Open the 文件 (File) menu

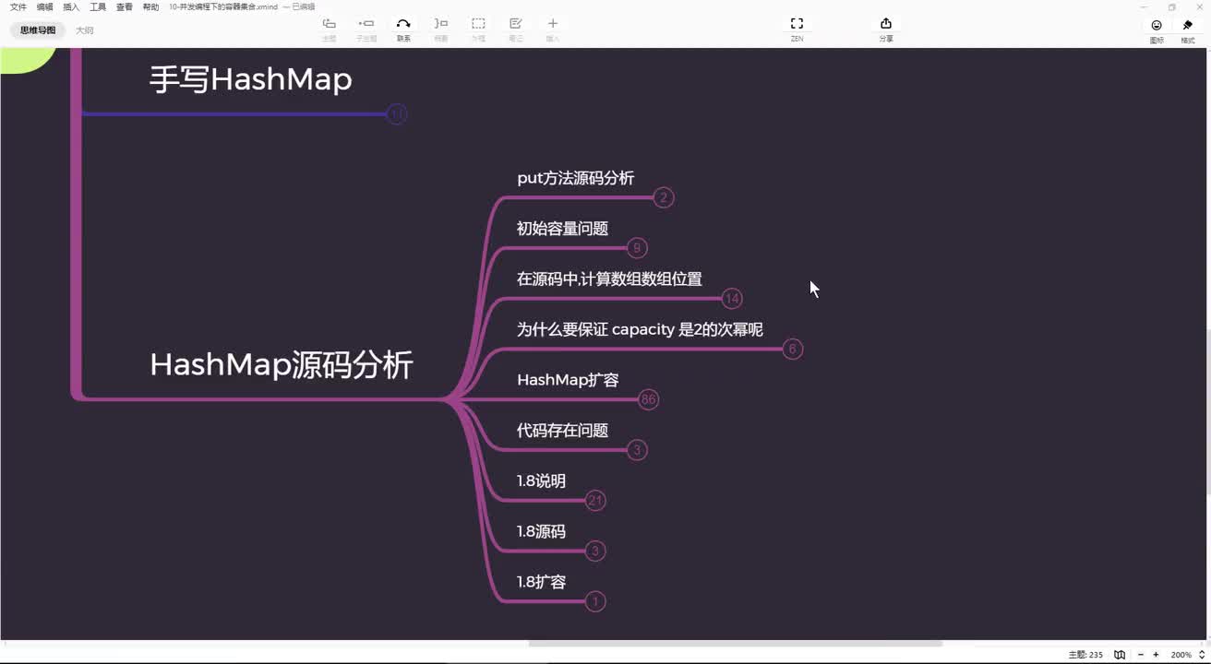click(18, 6)
